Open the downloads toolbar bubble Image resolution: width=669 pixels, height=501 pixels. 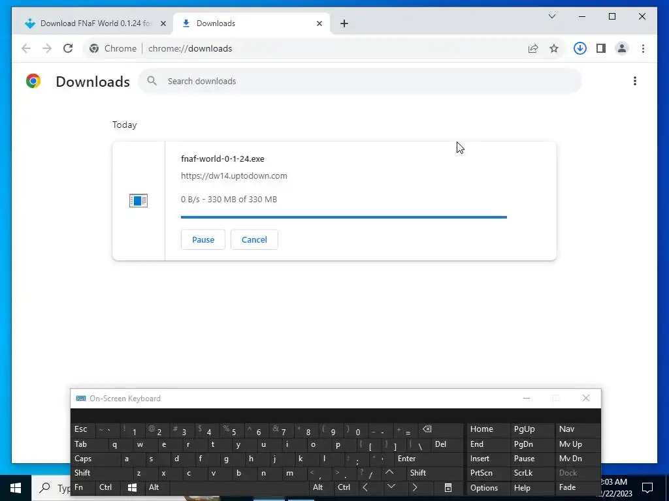click(580, 48)
